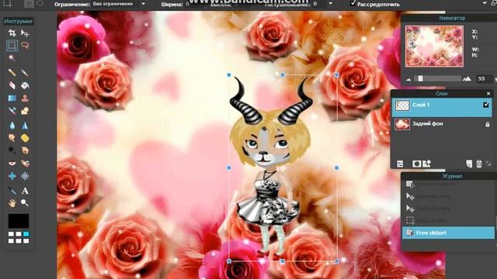This screenshot has height=279, width=497.
Task: Click the navigator zoom-in large mountain icon
Action: click(x=467, y=78)
